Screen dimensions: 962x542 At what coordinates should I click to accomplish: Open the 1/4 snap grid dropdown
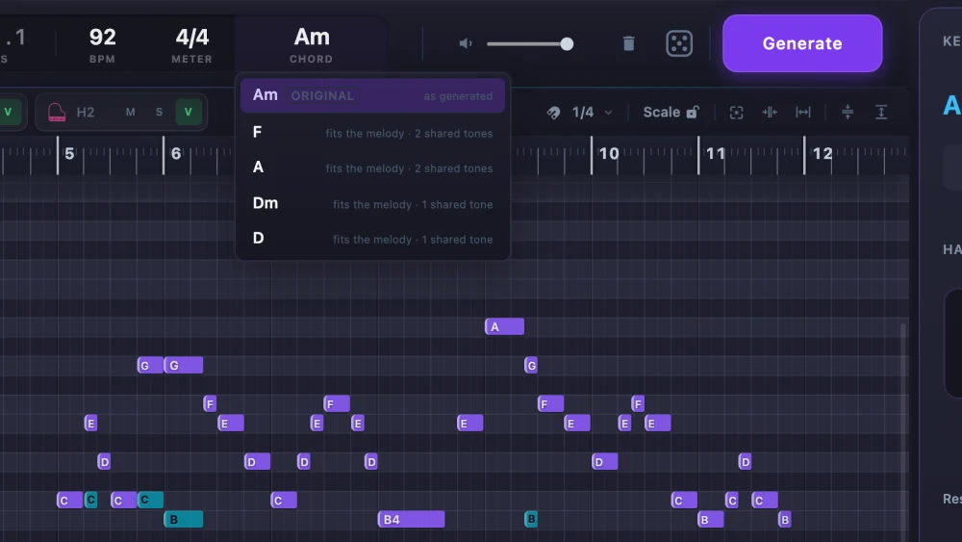pos(592,113)
